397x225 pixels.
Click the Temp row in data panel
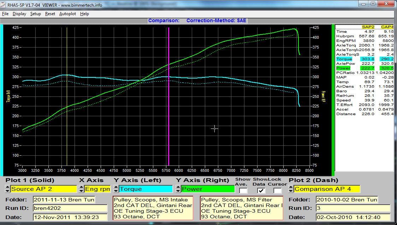(x=365, y=82)
